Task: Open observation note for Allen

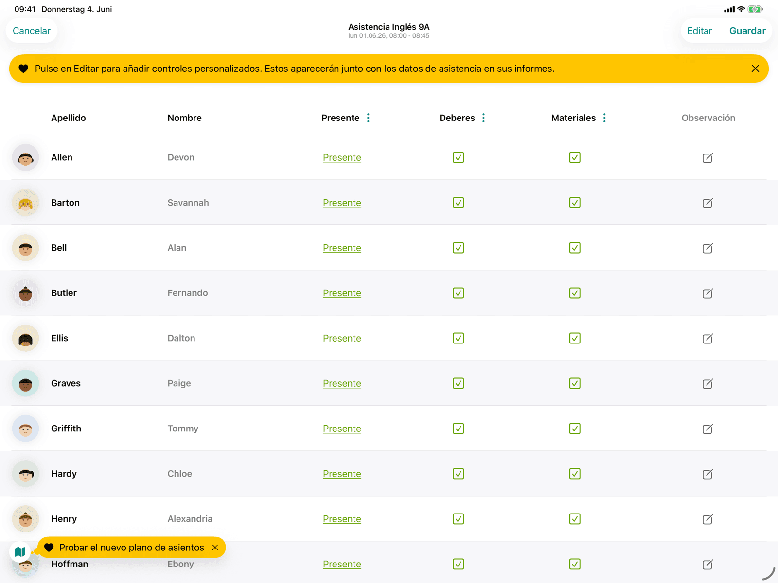Action: coord(707,158)
